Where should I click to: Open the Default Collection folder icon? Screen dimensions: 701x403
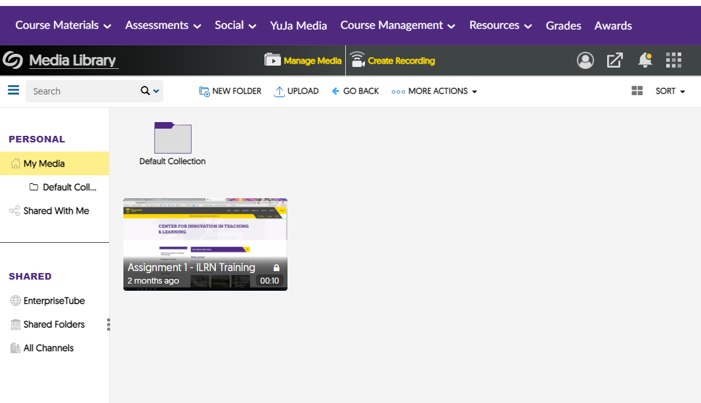[x=173, y=138]
